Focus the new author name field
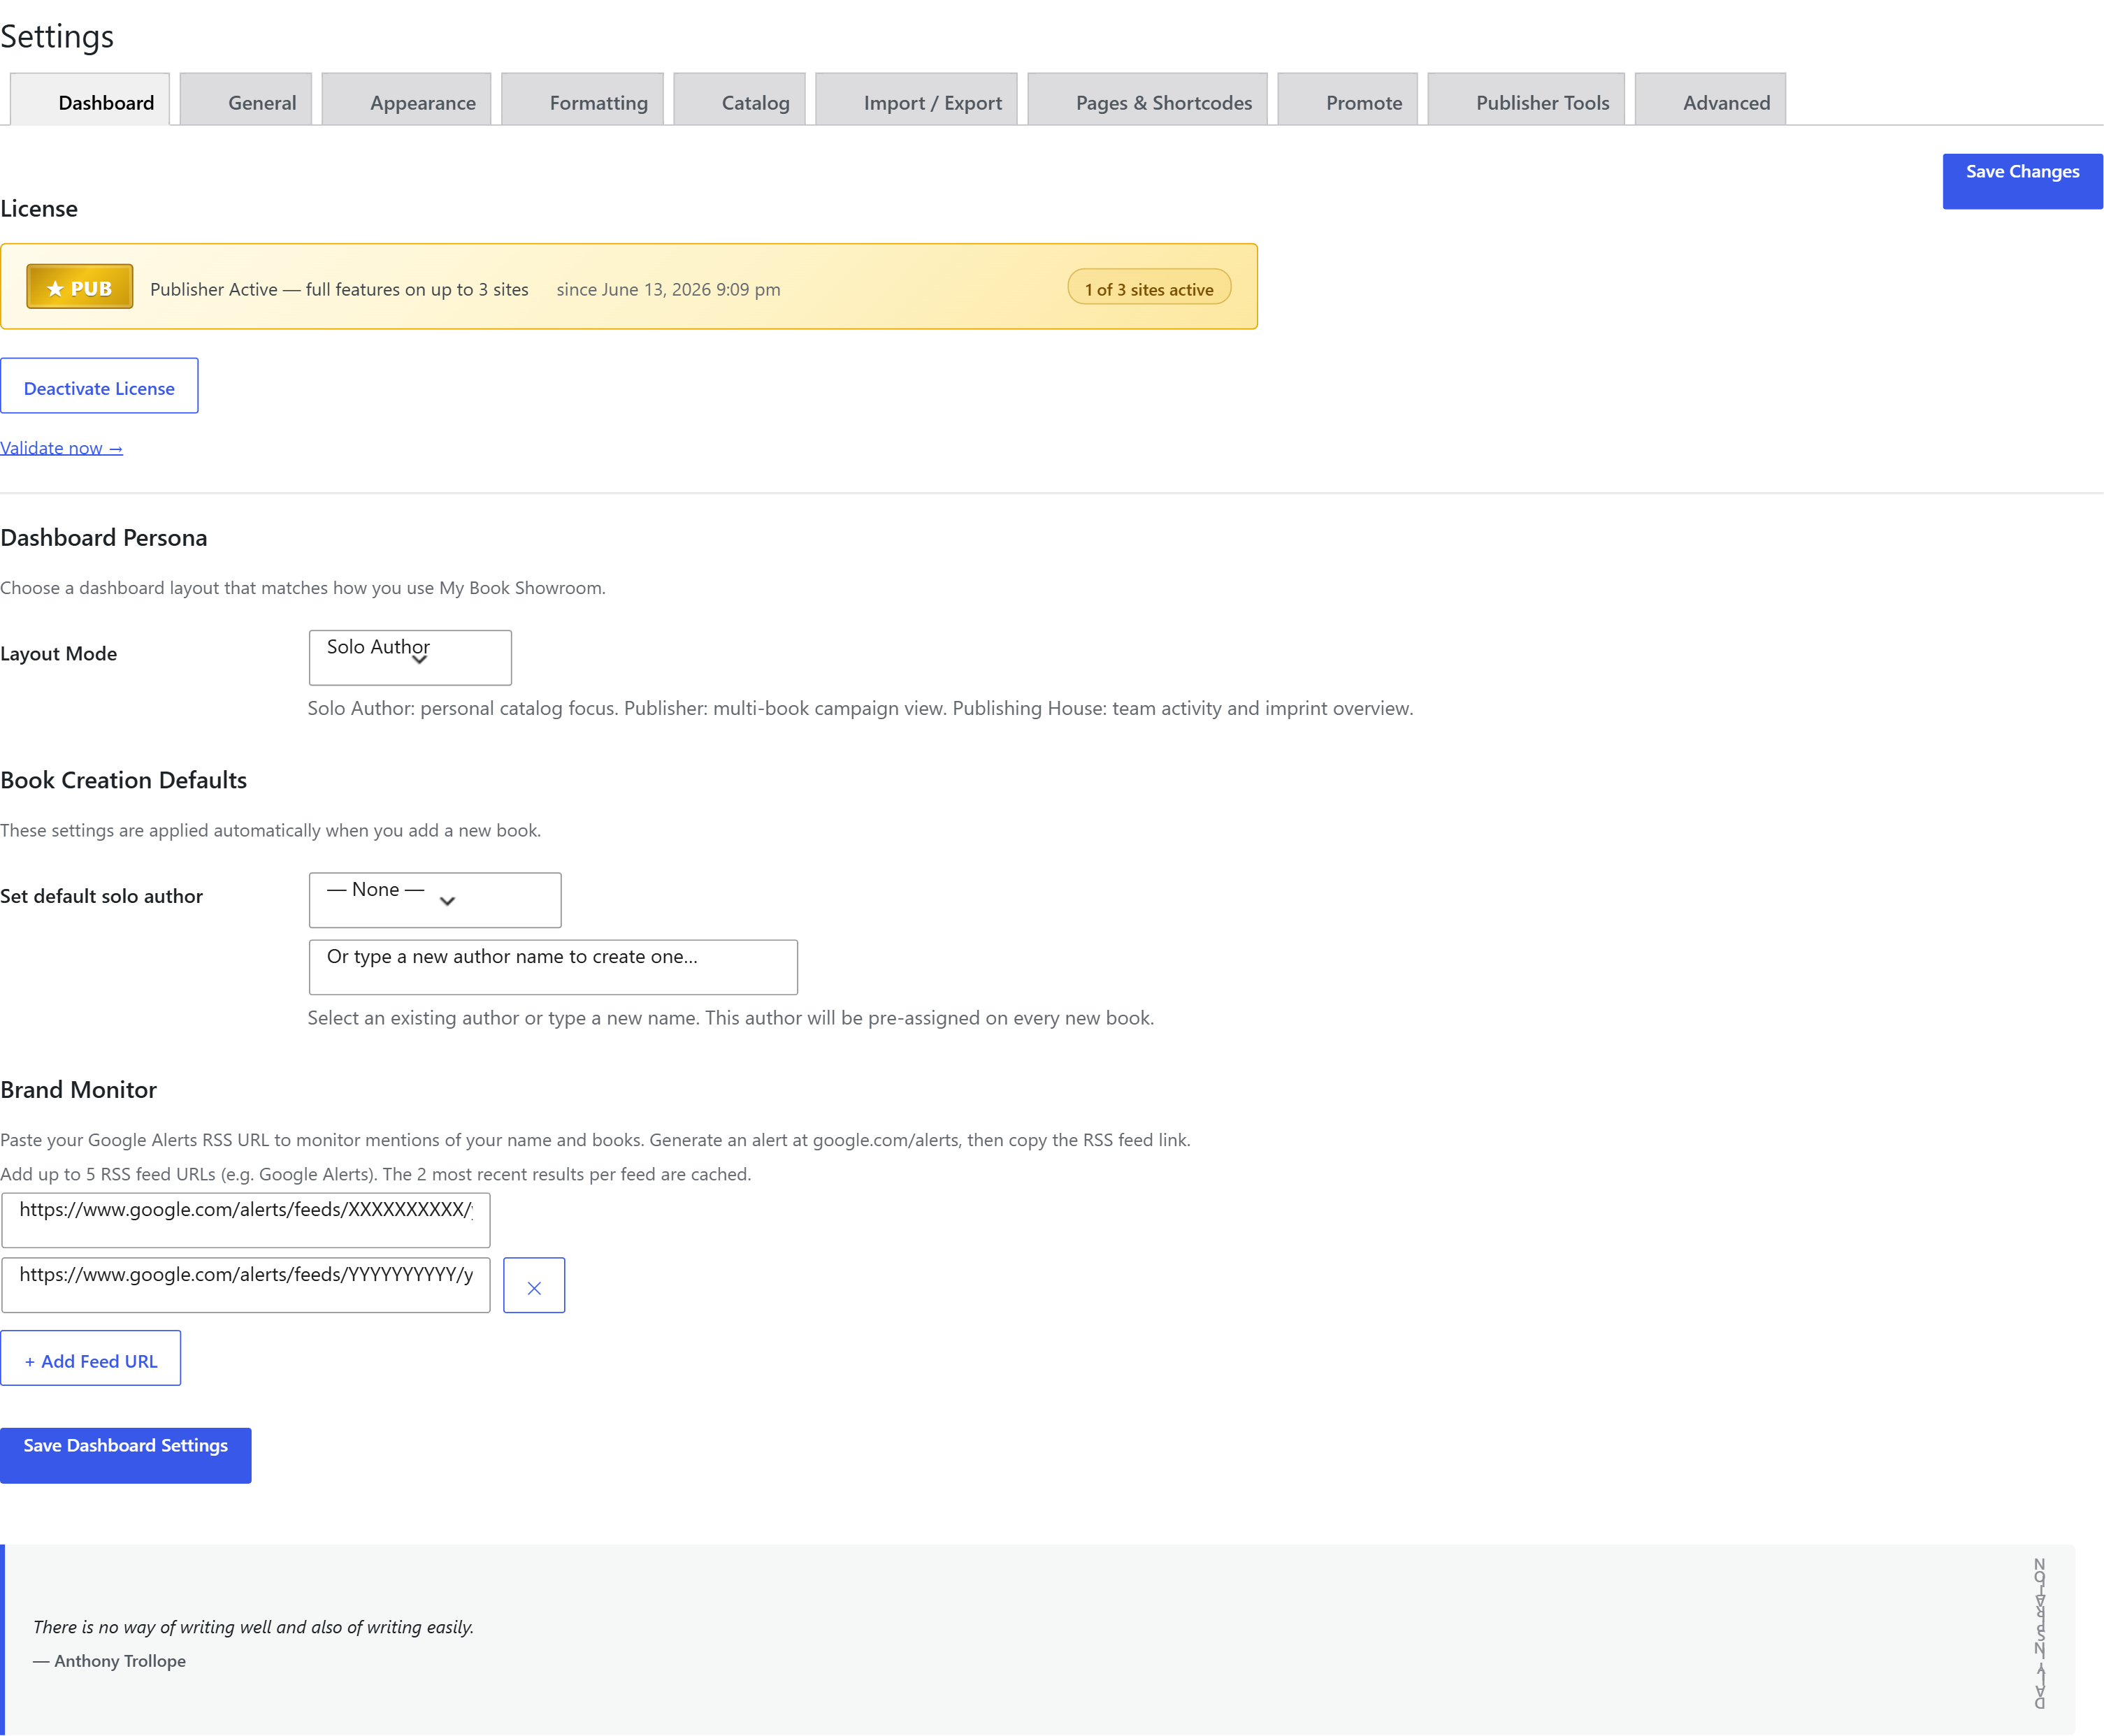Viewport: 2104px width, 1736px height. coord(553,967)
